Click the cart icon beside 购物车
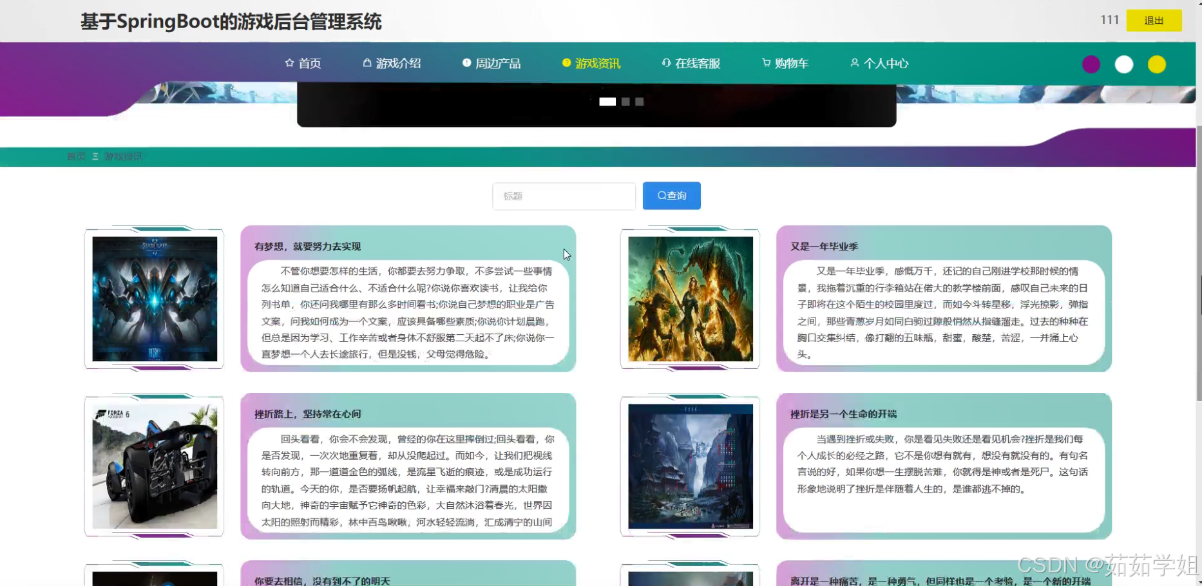This screenshot has width=1202, height=586. (766, 63)
